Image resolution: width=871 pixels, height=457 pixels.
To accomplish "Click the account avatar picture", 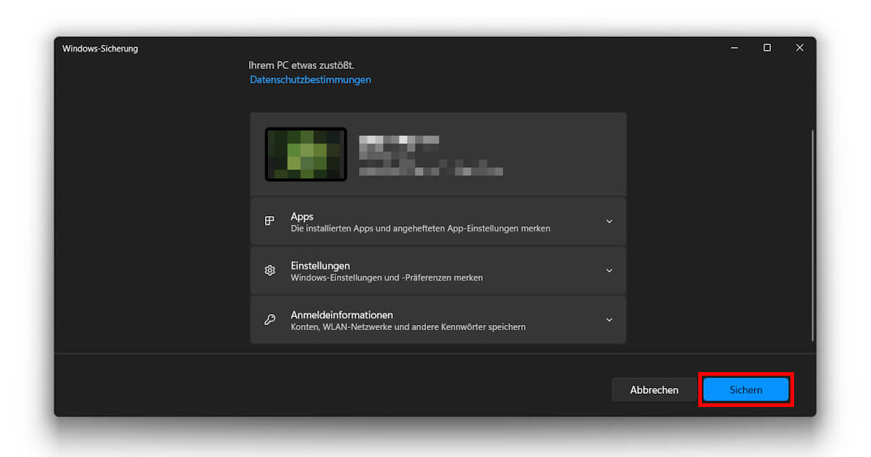I will click(x=306, y=155).
